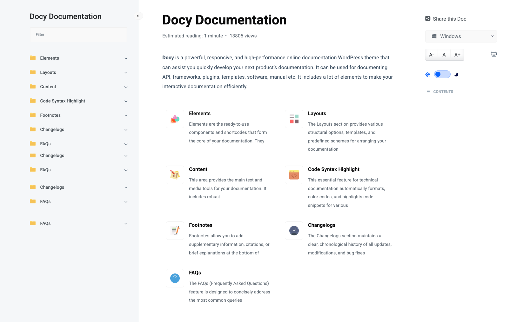The width and height of the screenshot is (510, 322).
Task: Click the main page heading Docy Documentation
Action: (224, 20)
